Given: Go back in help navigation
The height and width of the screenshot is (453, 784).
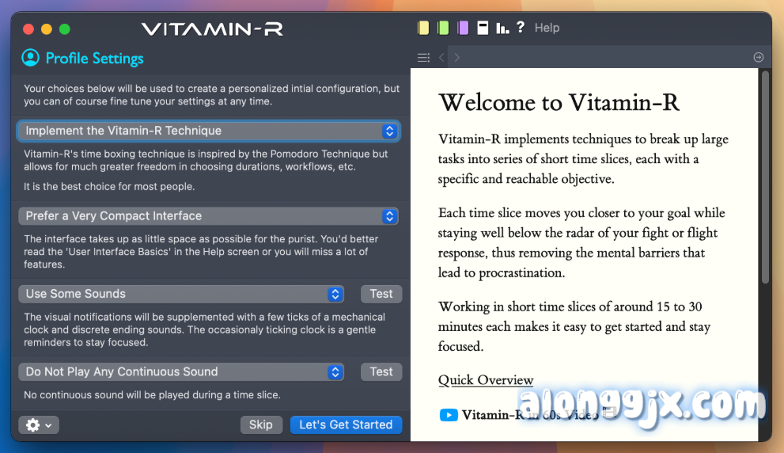Looking at the screenshot, I should pos(441,57).
